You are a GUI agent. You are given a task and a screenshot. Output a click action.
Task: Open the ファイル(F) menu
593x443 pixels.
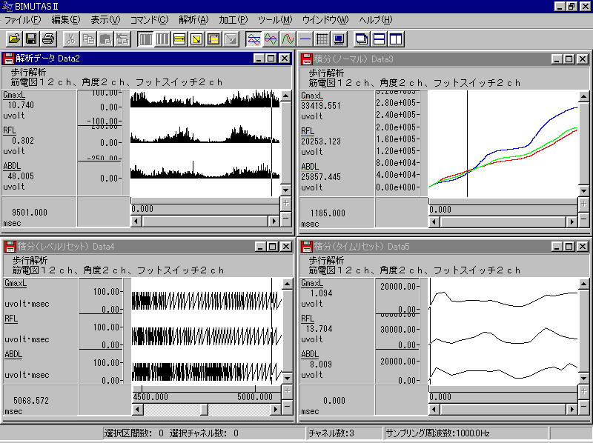pyautogui.click(x=23, y=19)
